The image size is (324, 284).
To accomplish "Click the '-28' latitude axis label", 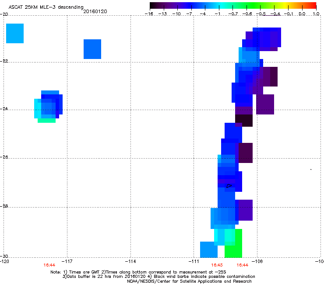I will [4, 206].
